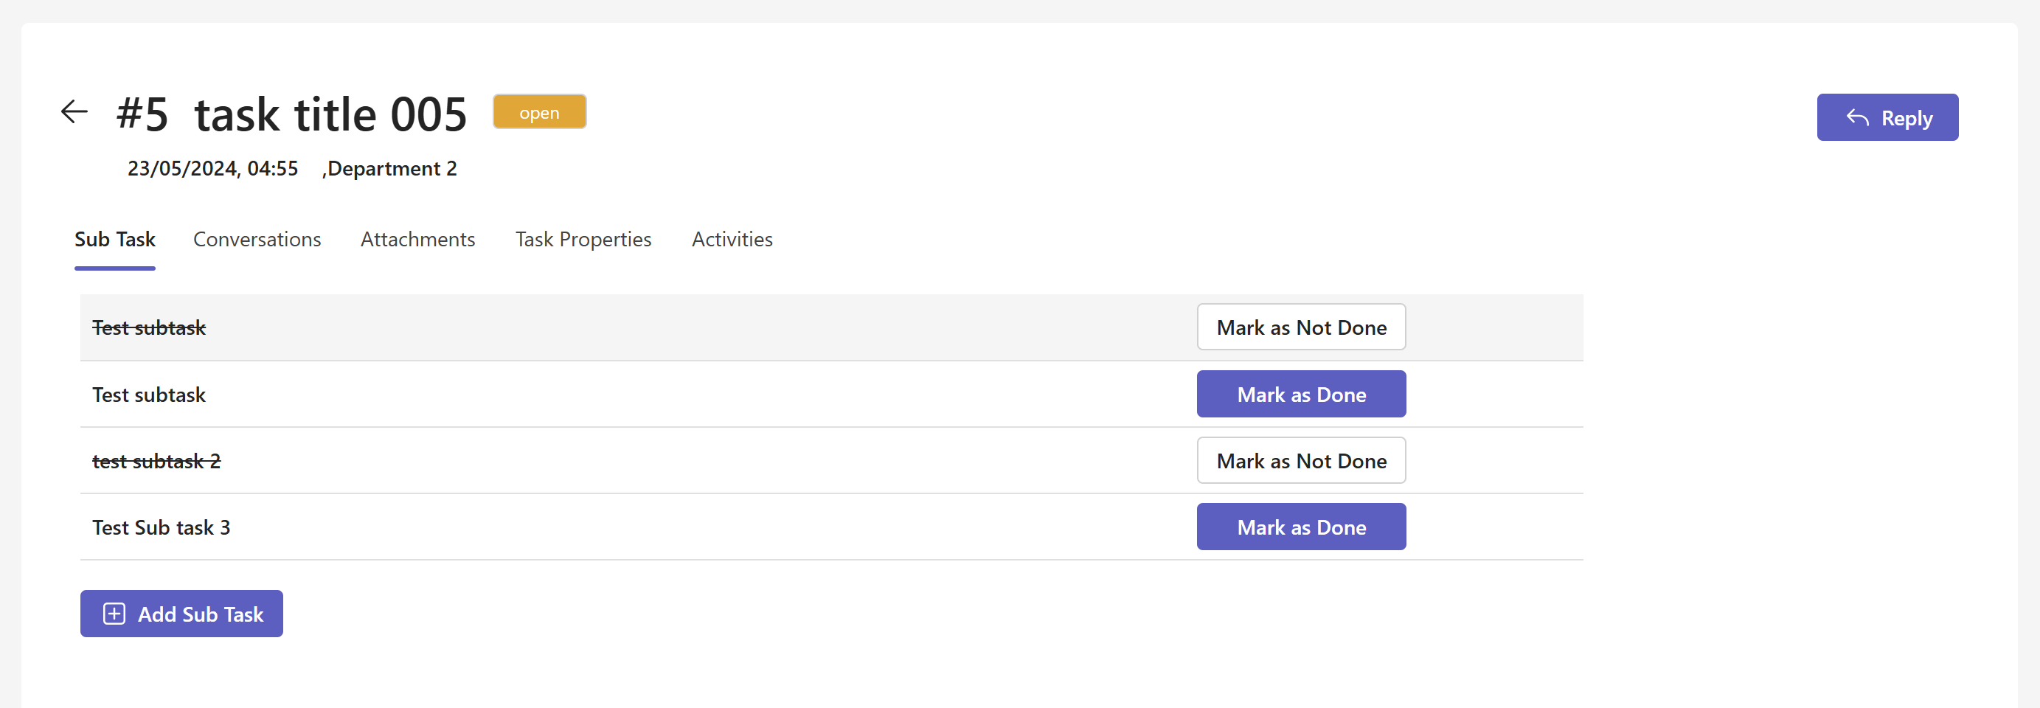Click the 'Test Sub task 3' subtask label
This screenshot has height=708, width=2040.
[161, 526]
